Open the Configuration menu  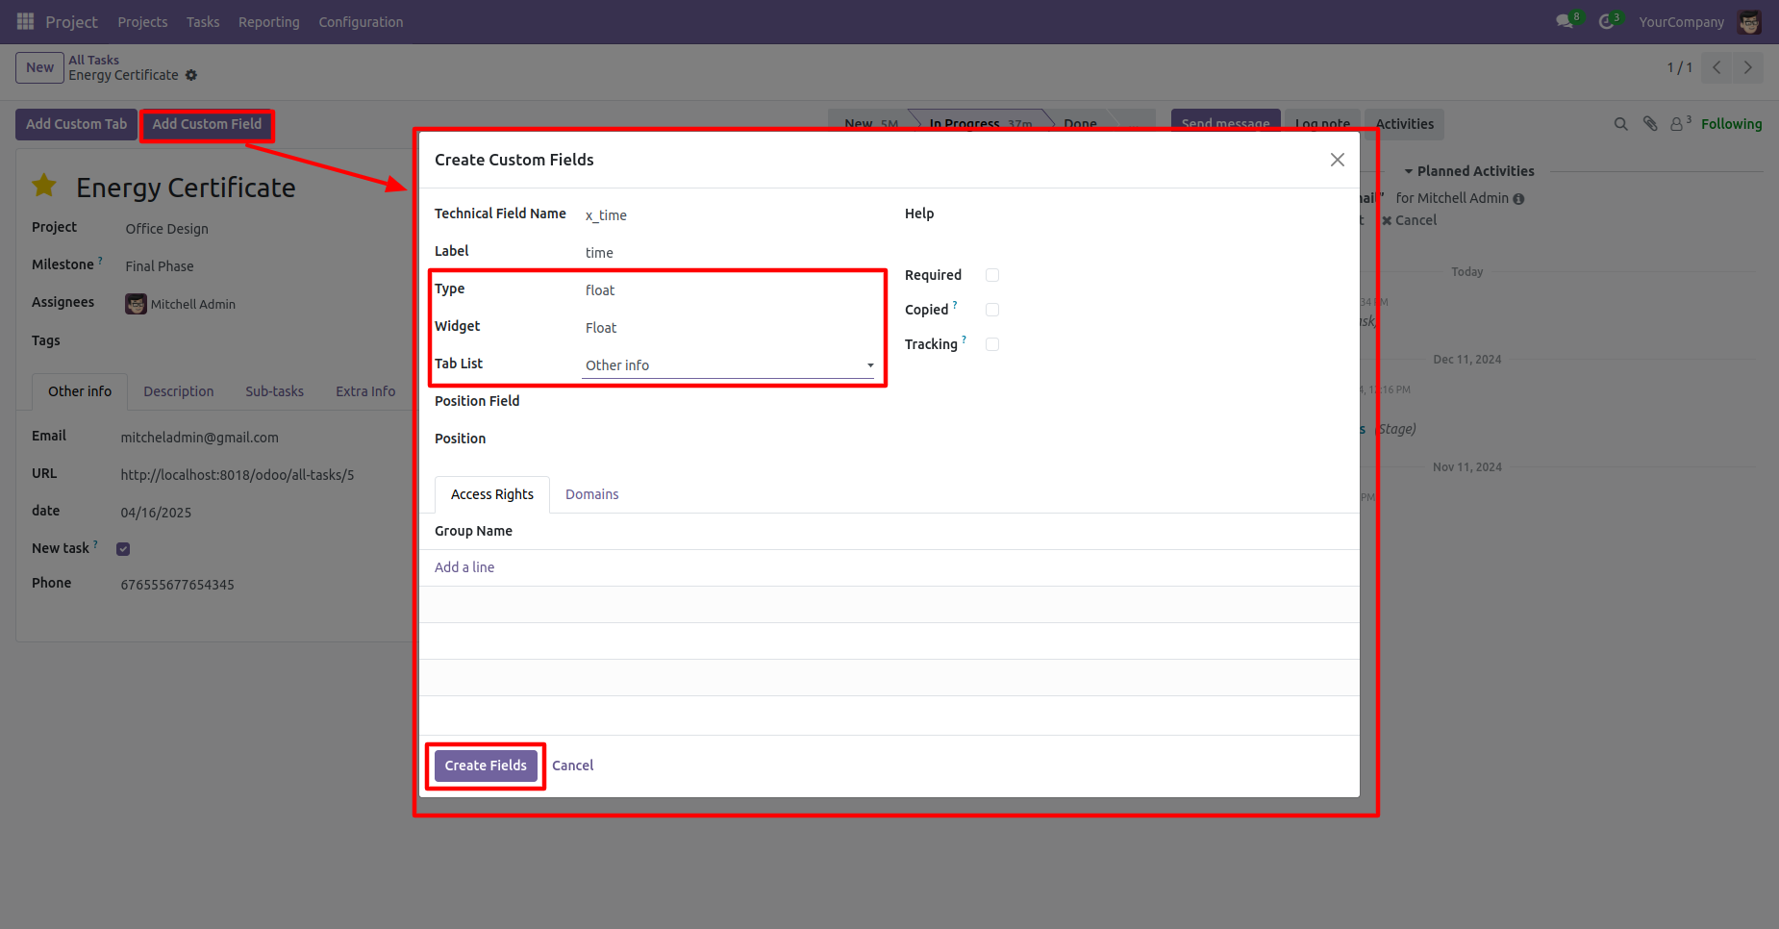(x=361, y=22)
